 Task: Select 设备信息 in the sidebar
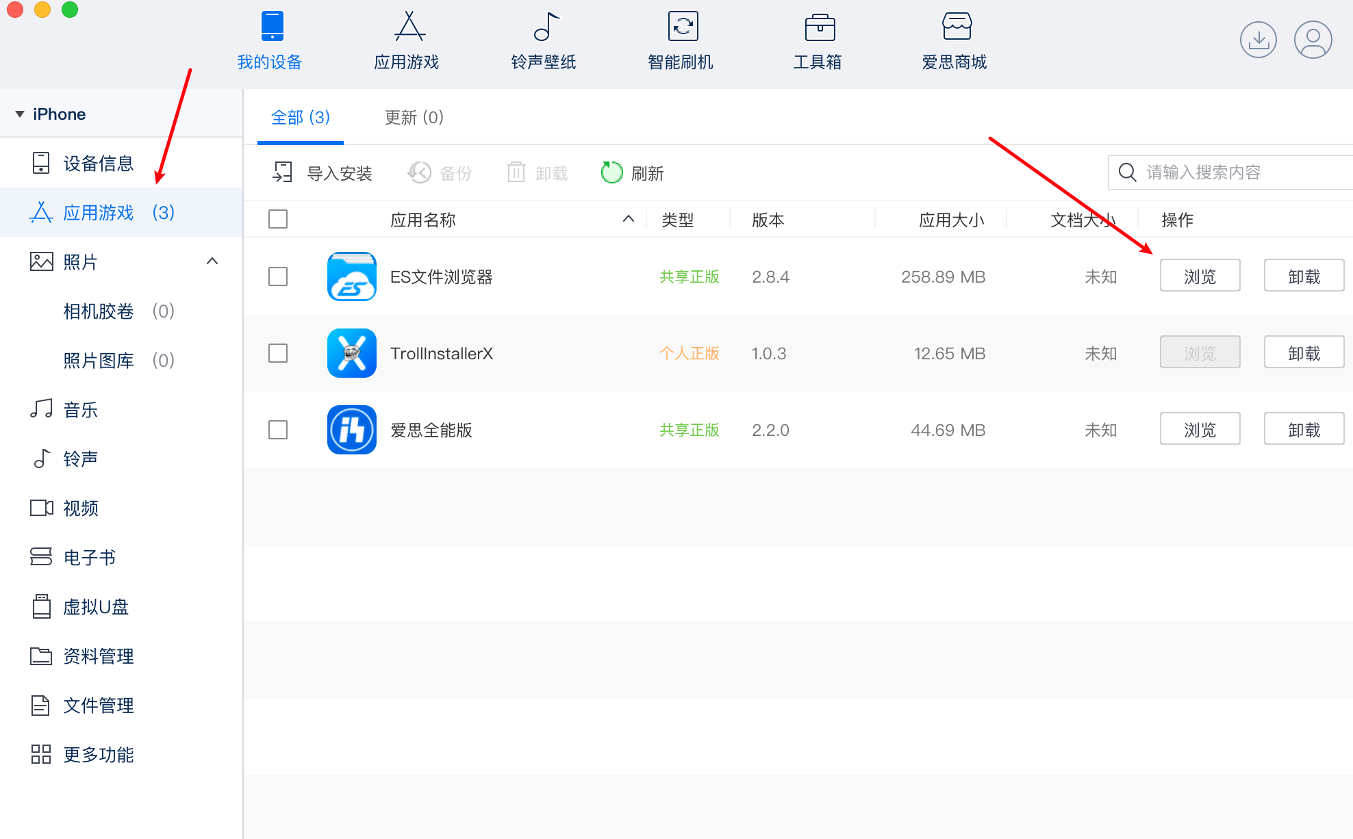121,163
